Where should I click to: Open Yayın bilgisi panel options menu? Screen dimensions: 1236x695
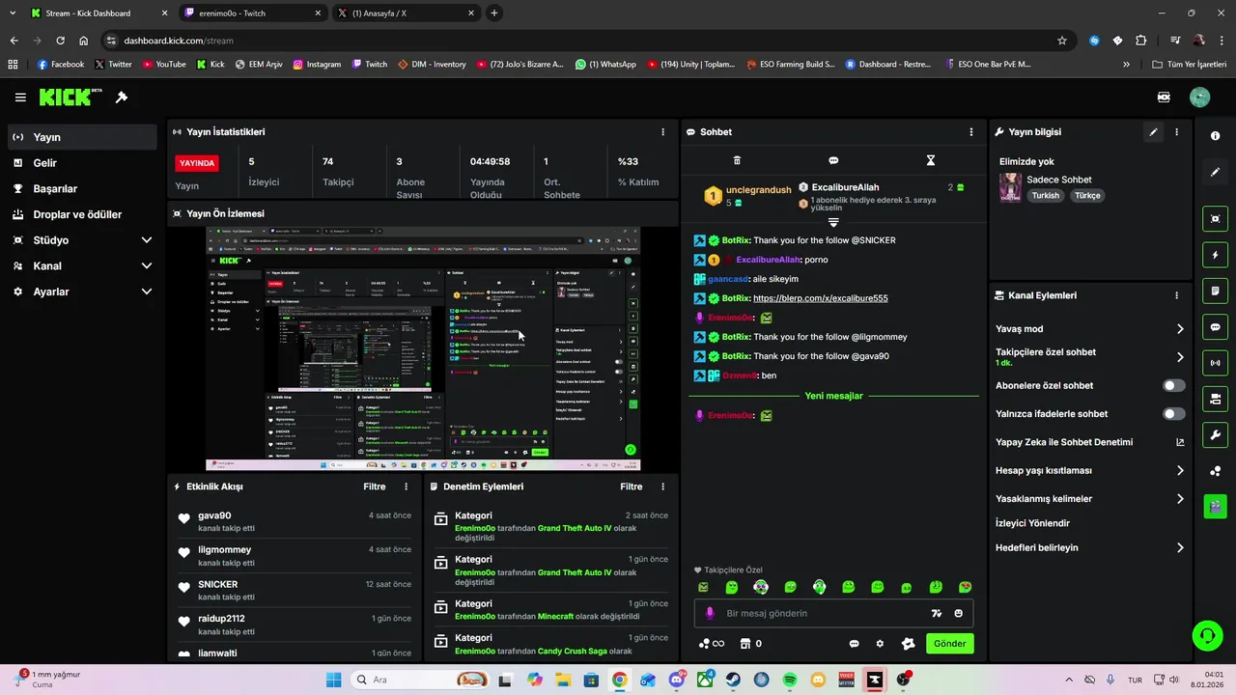[x=1176, y=132]
